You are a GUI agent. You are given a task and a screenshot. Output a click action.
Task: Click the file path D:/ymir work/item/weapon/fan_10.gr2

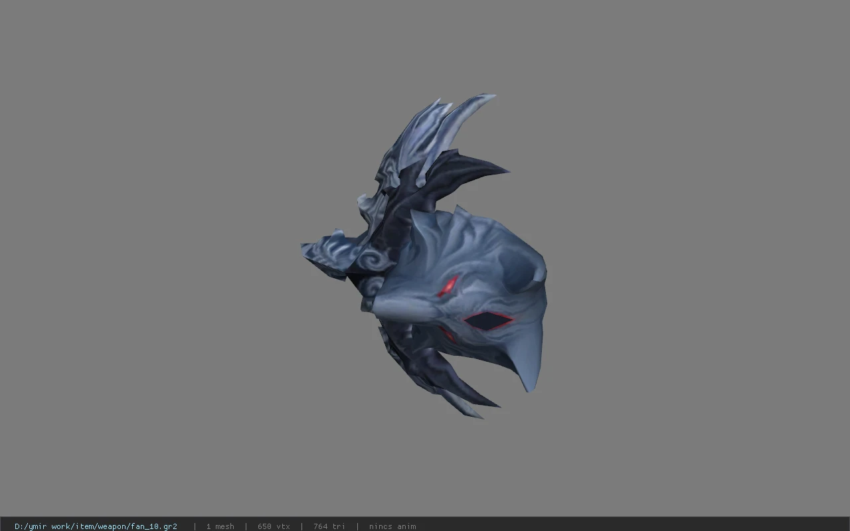(x=96, y=526)
